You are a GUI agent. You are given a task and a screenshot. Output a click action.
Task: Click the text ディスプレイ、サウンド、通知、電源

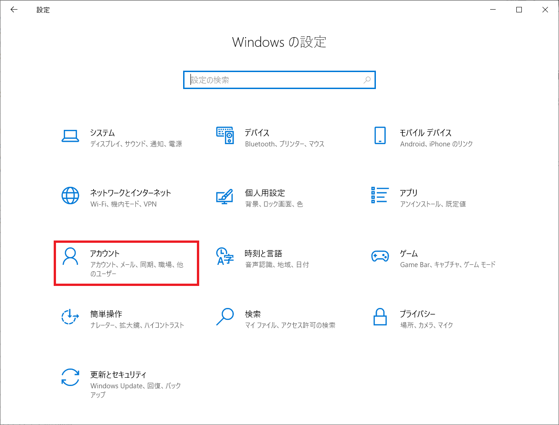pyautogui.click(x=136, y=144)
